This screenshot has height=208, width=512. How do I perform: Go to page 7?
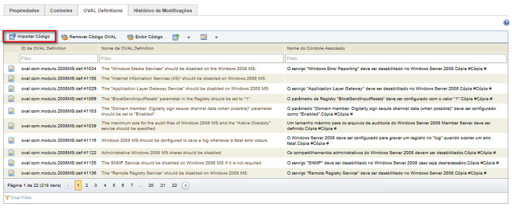coord(131,185)
